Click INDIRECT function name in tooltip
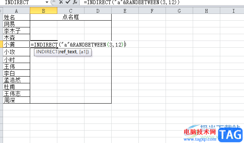Viewport: 244px width, 143px height. click(x=47, y=52)
